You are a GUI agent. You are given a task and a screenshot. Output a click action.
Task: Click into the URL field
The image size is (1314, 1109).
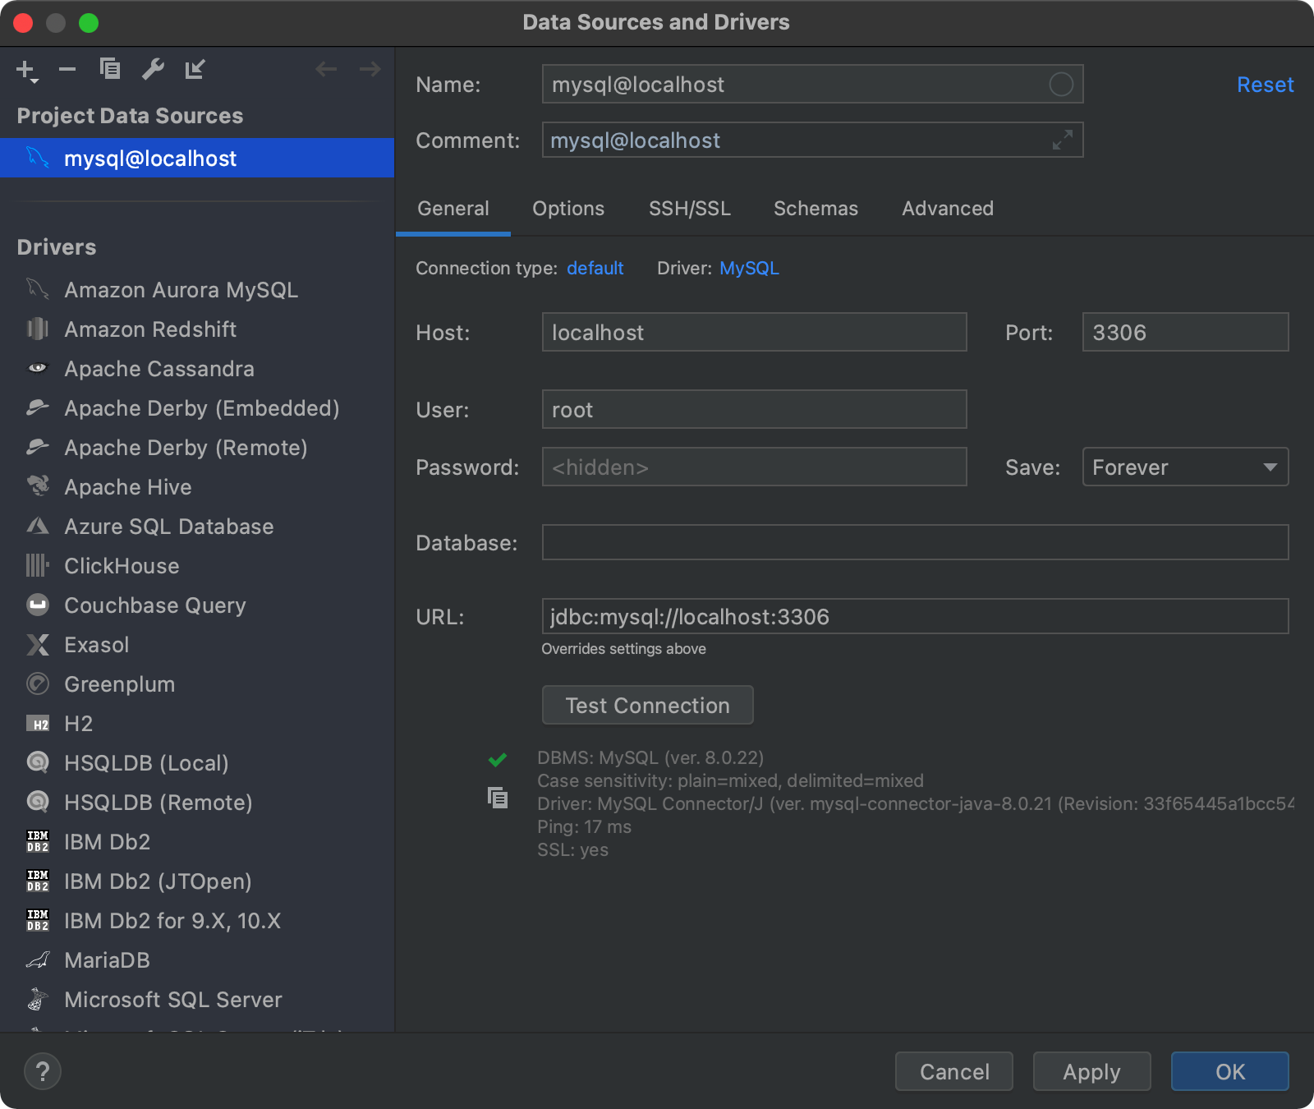[x=915, y=616]
